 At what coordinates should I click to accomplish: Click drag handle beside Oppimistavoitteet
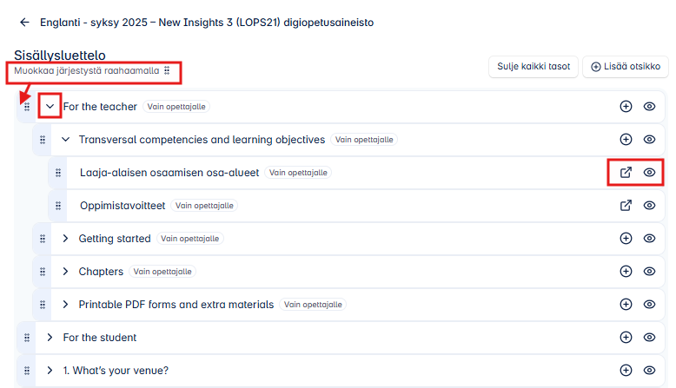pos(58,206)
